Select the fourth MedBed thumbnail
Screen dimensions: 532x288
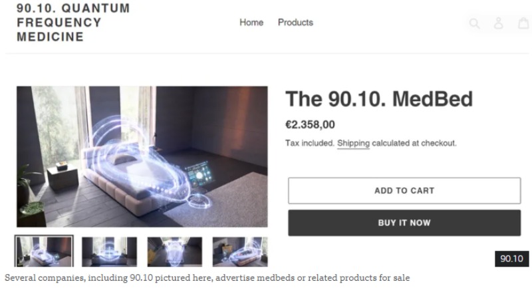click(239, 251)
